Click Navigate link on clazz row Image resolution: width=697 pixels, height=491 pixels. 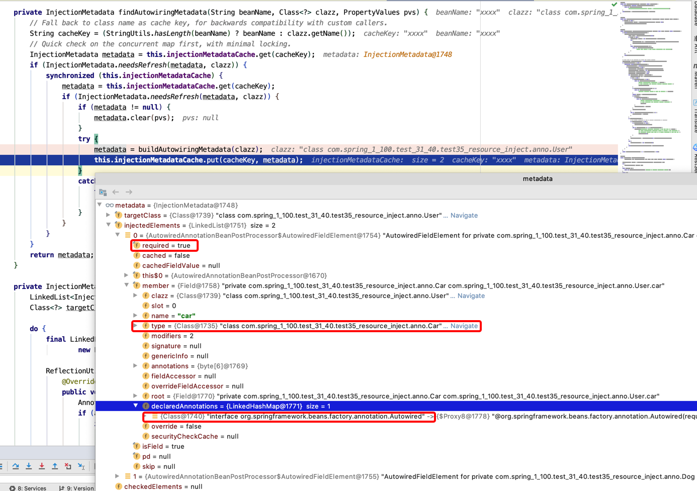(x=471, y=296)
